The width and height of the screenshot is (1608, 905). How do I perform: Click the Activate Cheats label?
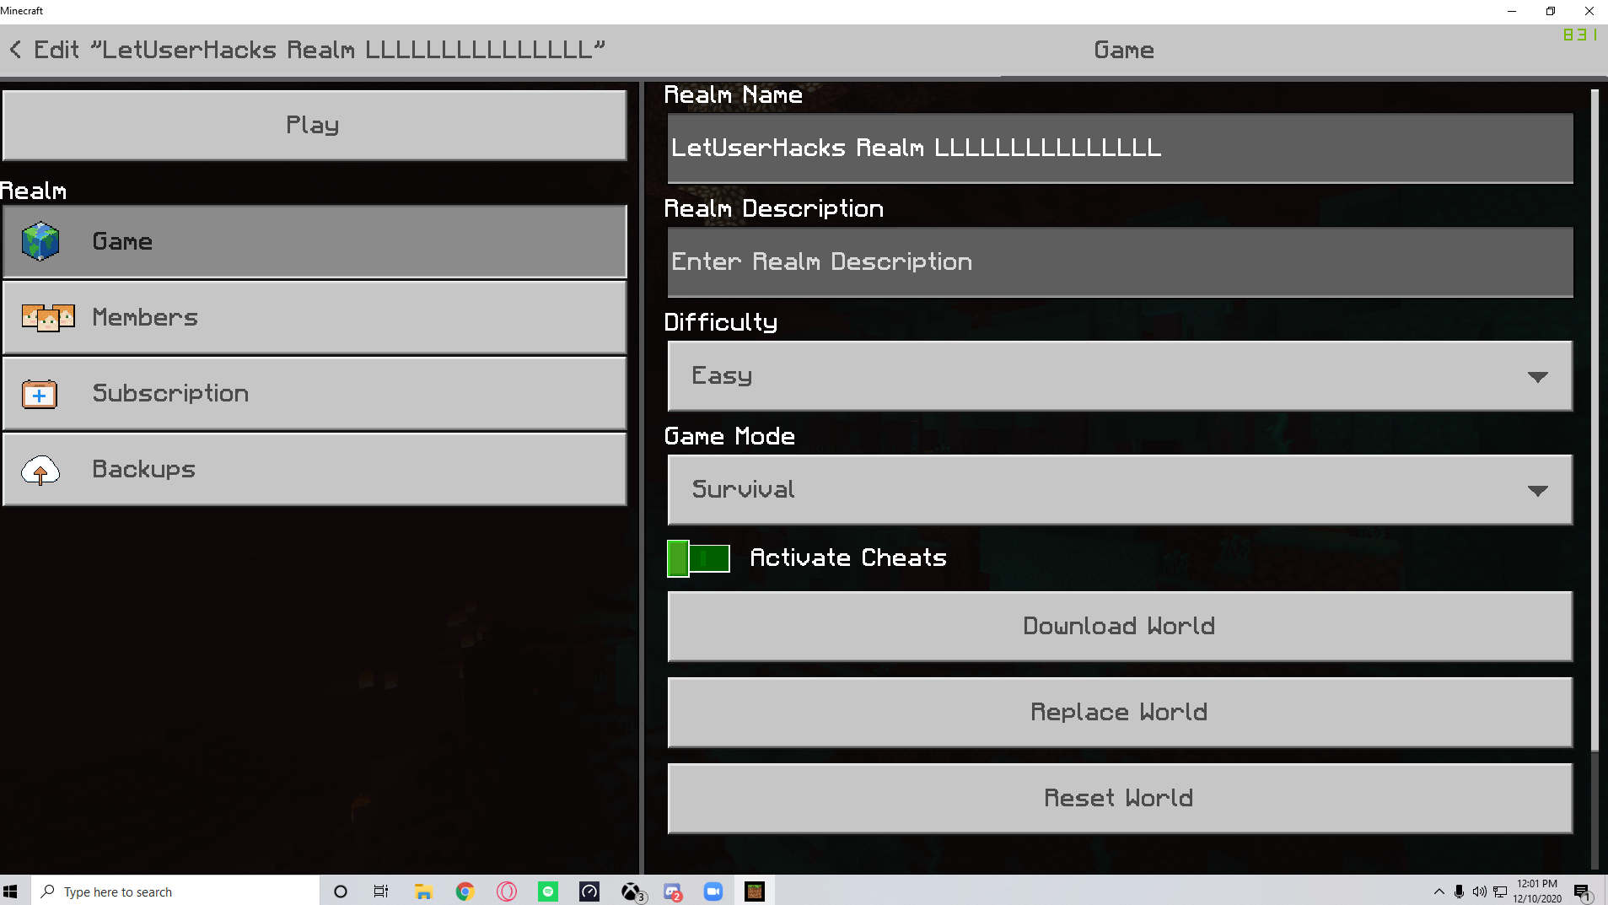pos(848,558)
